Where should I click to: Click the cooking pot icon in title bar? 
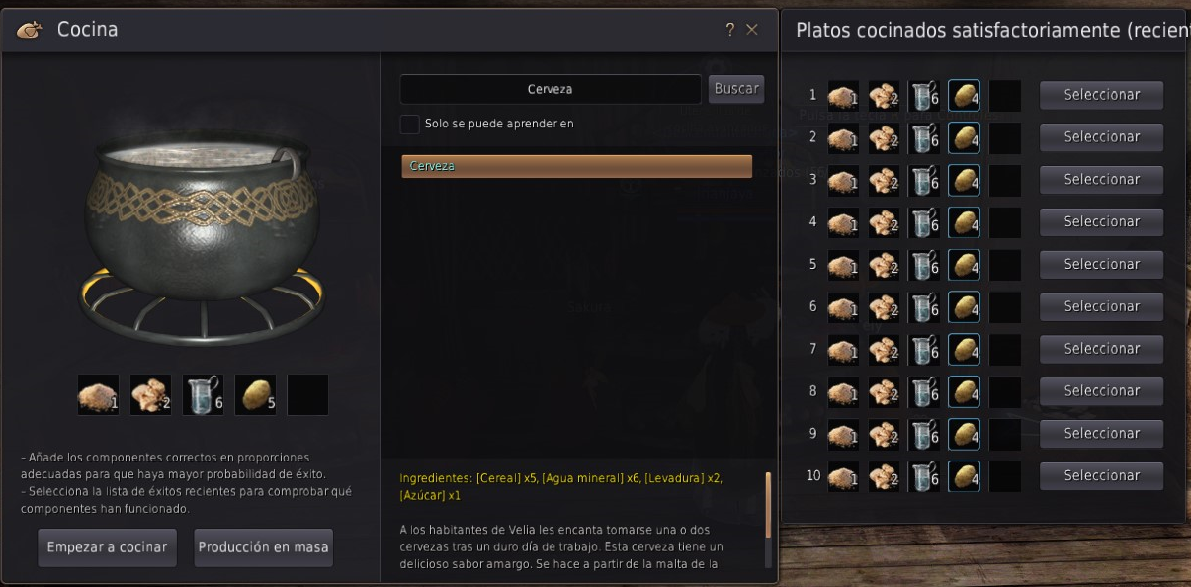click(30, 30)
